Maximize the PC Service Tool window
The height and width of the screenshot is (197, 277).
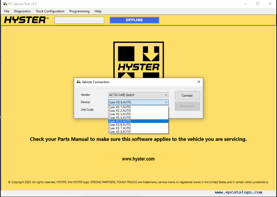(257, 4)
